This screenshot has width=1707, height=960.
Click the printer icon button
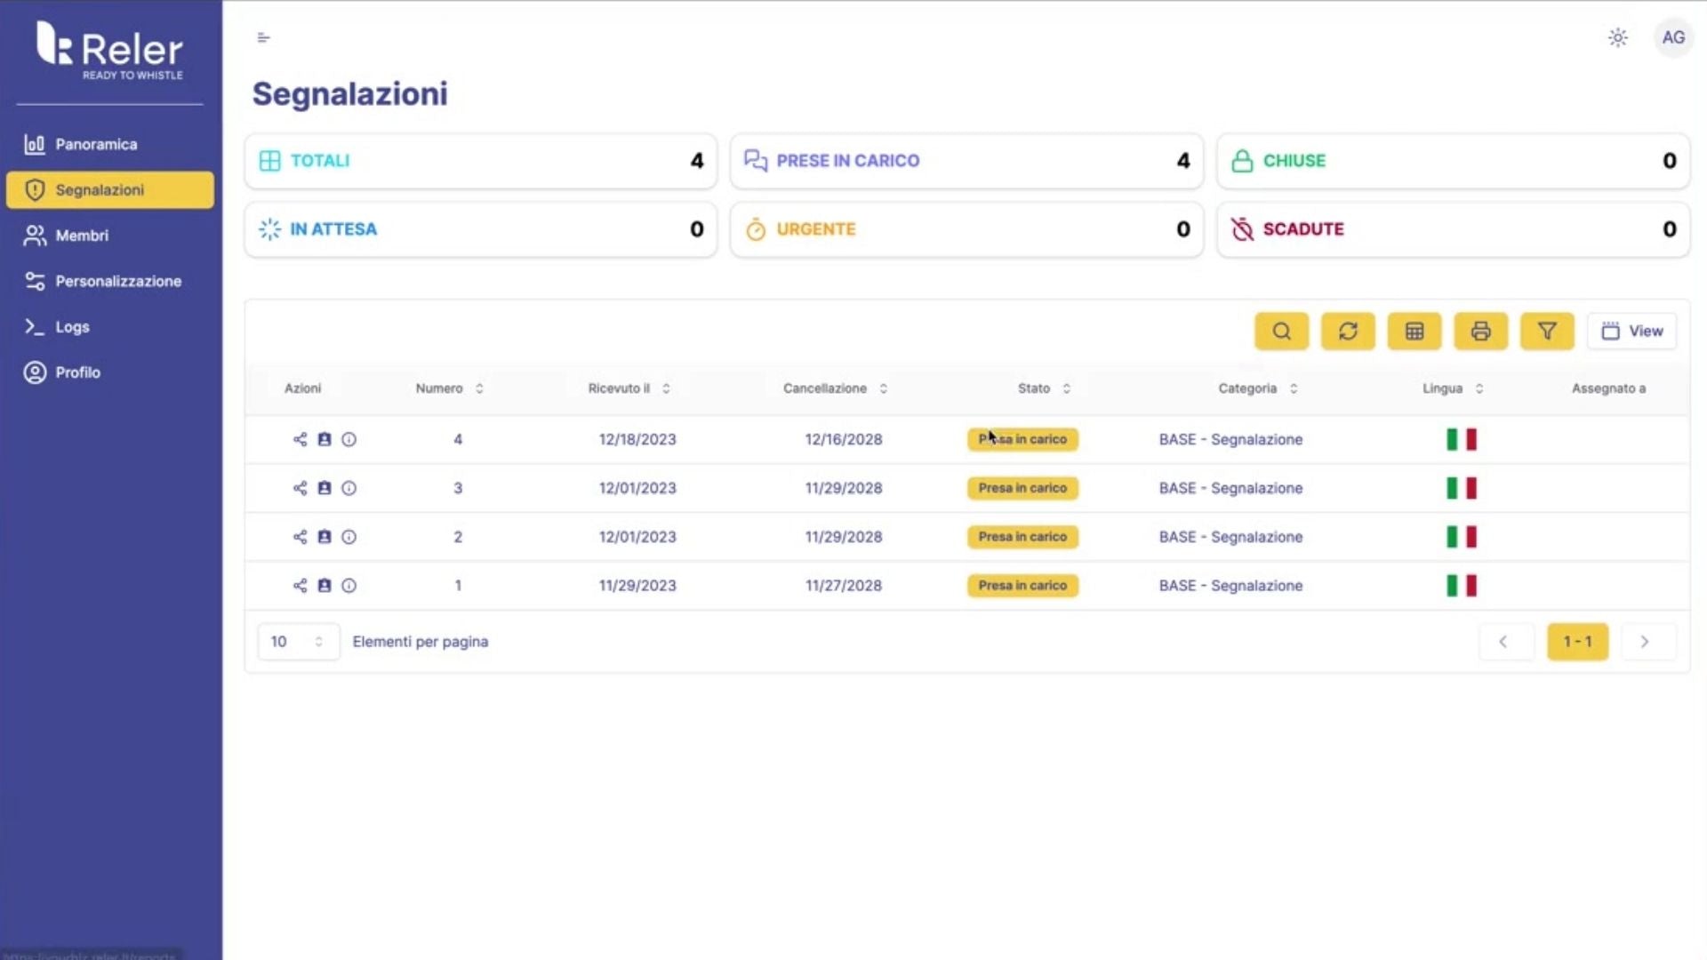pyautogui.click(x=1480, y=332)
